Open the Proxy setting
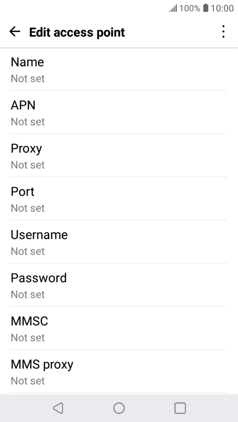This screenshot has width=238, height=422. tap(119, 156)
